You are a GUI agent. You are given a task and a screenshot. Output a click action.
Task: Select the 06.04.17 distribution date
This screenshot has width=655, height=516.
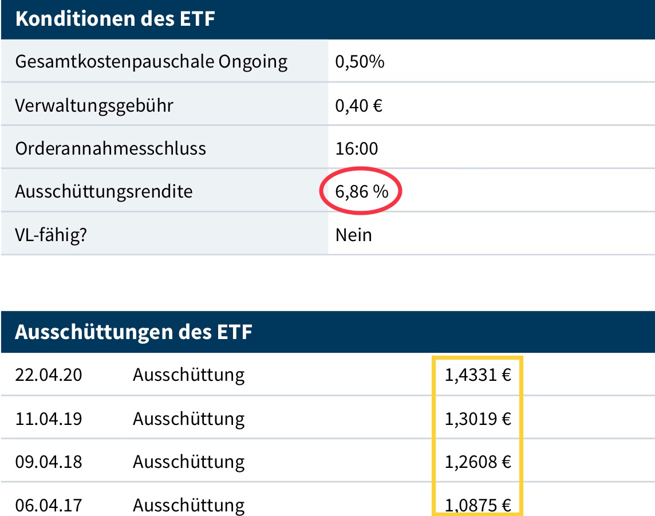pyautogui.click(x=49, y=505)
